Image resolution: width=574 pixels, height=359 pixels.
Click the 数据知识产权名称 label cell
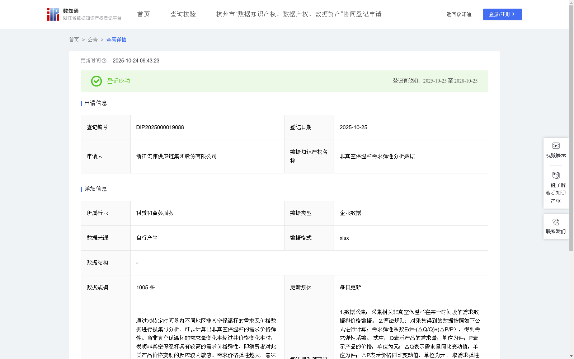pos(309,157)
